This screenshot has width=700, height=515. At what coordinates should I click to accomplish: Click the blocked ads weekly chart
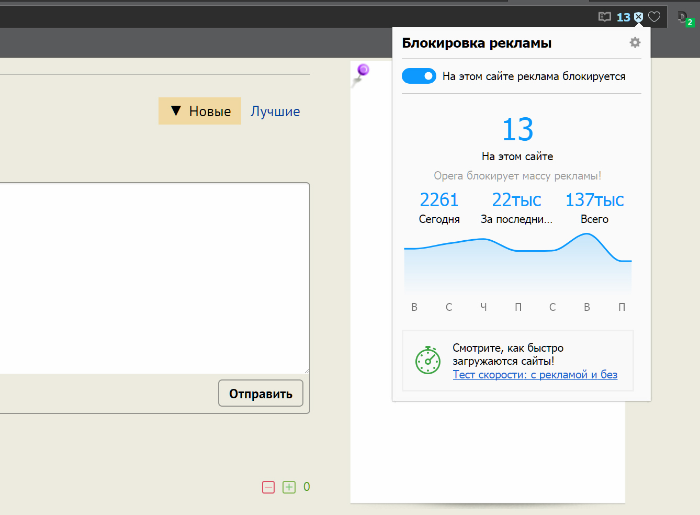517,264
